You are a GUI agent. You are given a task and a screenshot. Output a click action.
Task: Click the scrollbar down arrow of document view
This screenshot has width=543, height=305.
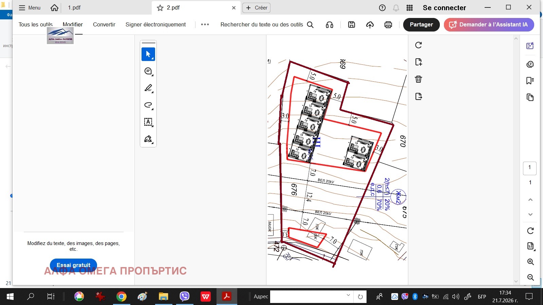[x=516, y=281]
